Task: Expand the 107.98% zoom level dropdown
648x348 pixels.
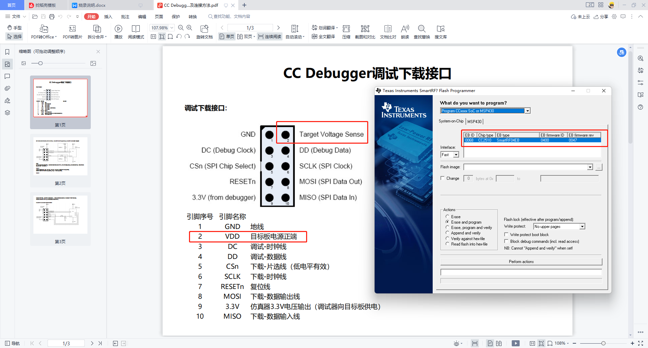Action: [172, 28]
